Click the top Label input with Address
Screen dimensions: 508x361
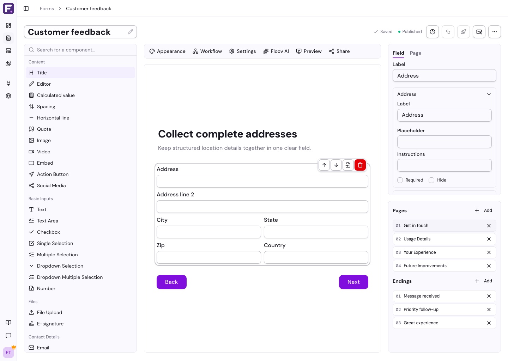tap(445, 75)
